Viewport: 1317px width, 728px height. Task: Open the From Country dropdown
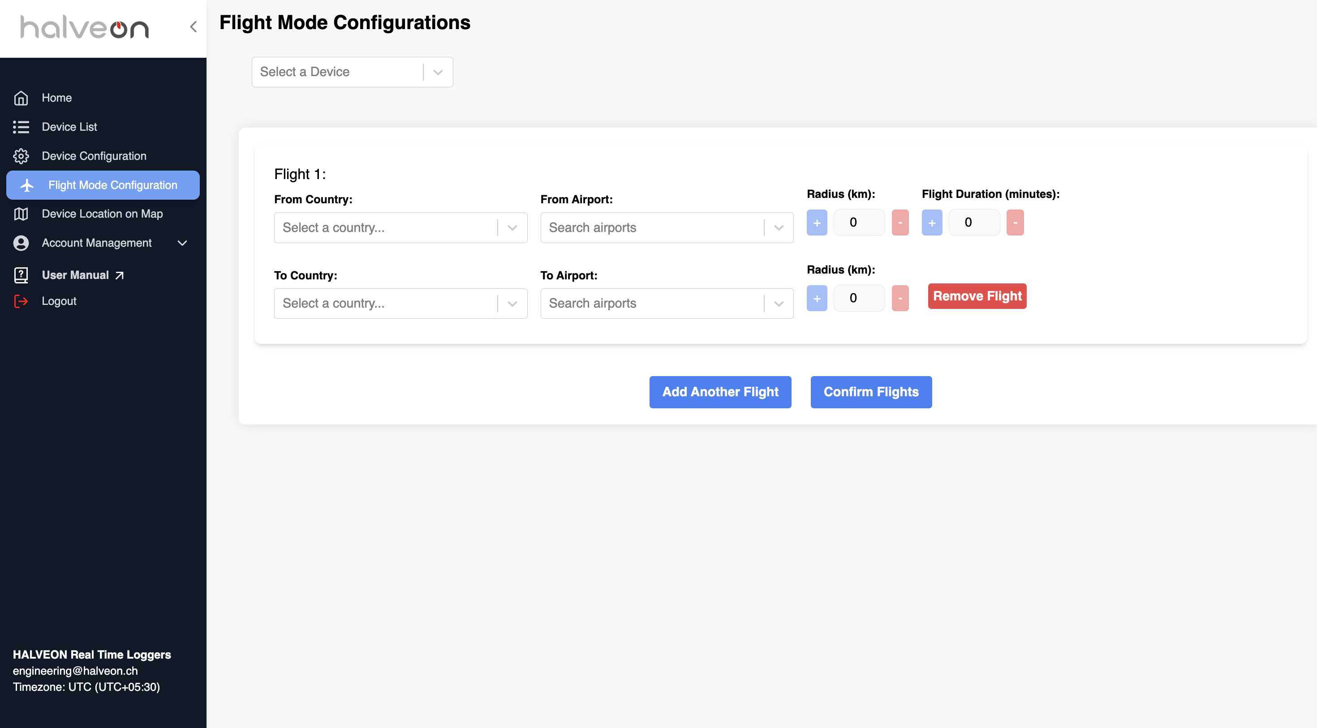[400, 227]
